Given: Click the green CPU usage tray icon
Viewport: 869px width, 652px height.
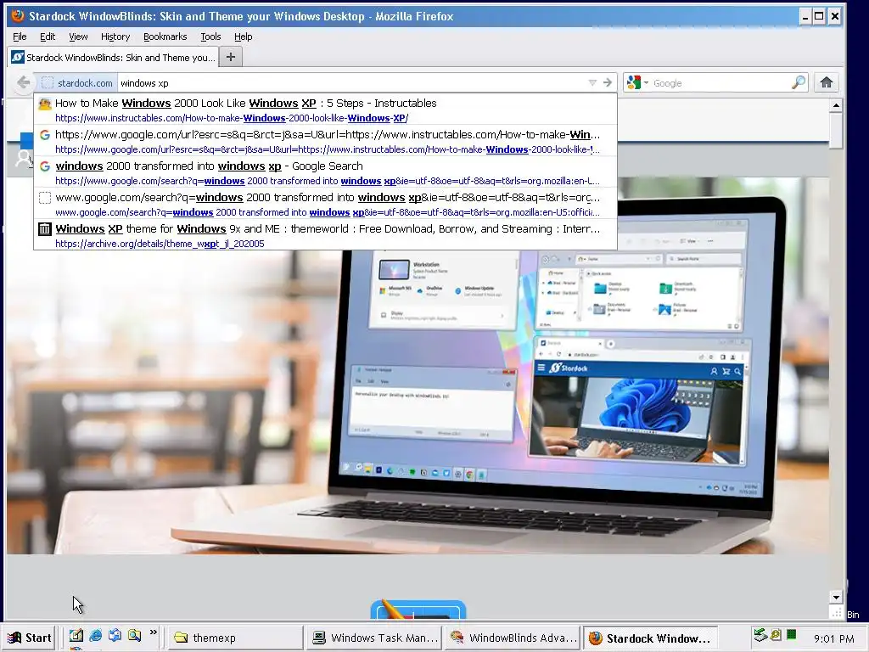Looking at the screenshot, I should (x=792, y=635).
